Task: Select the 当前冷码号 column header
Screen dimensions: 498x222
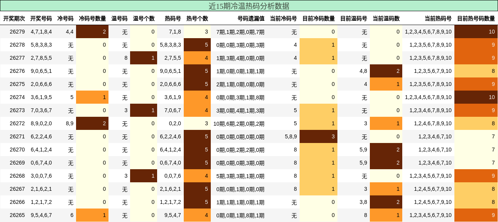Action: (283, 18)
